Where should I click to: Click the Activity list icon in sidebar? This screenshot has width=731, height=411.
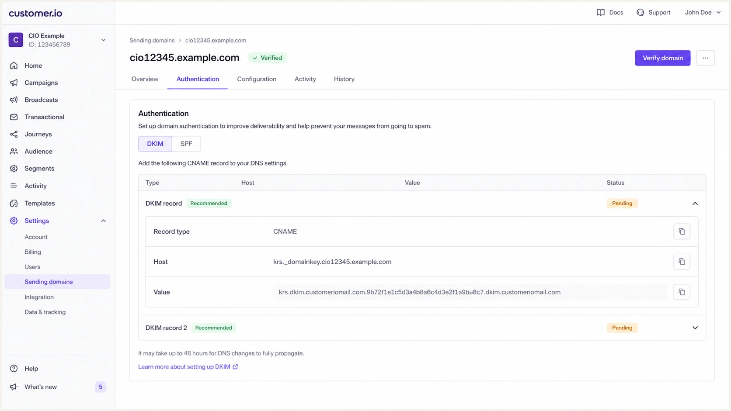(14, 186)
